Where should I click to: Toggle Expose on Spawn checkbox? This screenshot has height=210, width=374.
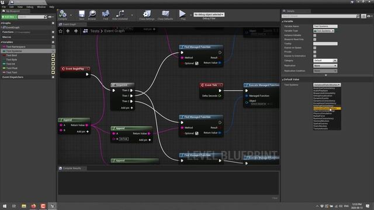point(314,48)
